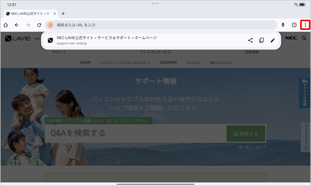Go back to the previous page
This screenshot has height=186, width=311.
pyautogui.click(x=17, y=25)
